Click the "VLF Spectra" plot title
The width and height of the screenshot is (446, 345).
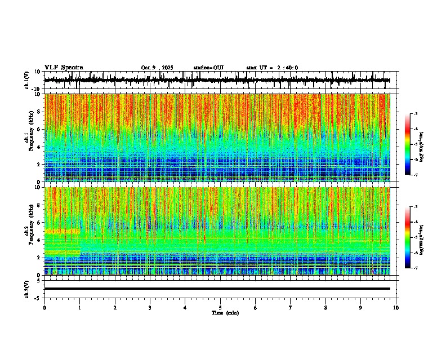coord(64,68)
